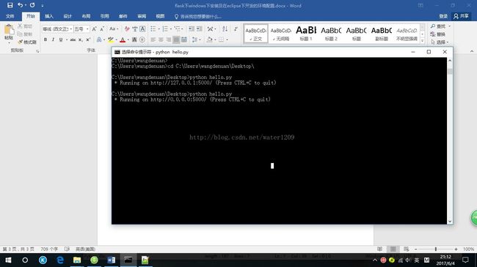Toggle subscript formatting
This screenshot has width=477, height=267.
tap(80, 40)
